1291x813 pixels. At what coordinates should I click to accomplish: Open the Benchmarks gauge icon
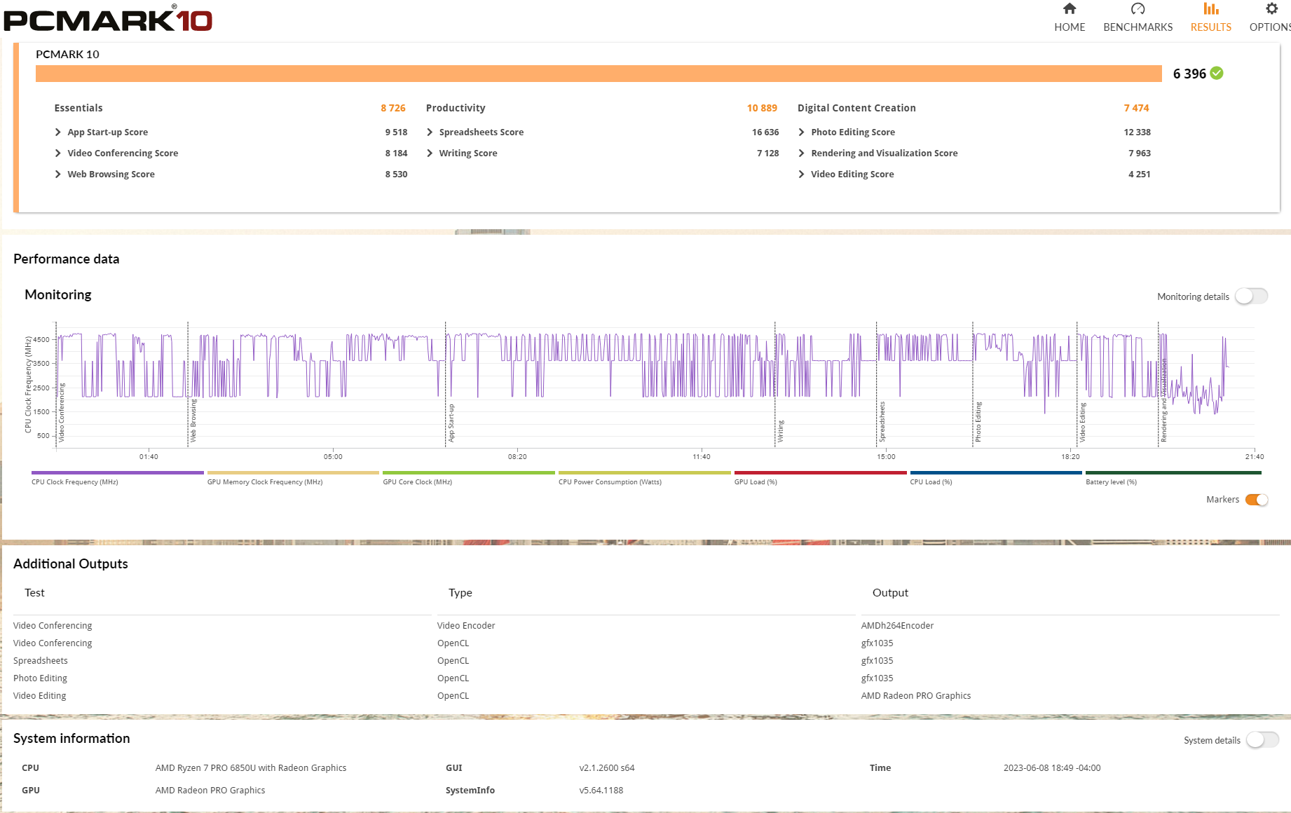tap(1138, 9)
